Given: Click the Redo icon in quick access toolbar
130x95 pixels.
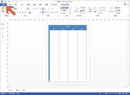Looking at the screenshot, I should (13, 2).
